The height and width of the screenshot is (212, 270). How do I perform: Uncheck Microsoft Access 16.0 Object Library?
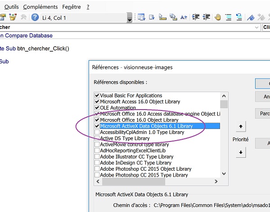tap(97, 102)
